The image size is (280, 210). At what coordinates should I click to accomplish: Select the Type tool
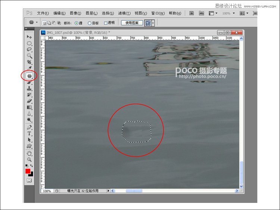pyautogui.click(x=29, y=134)
